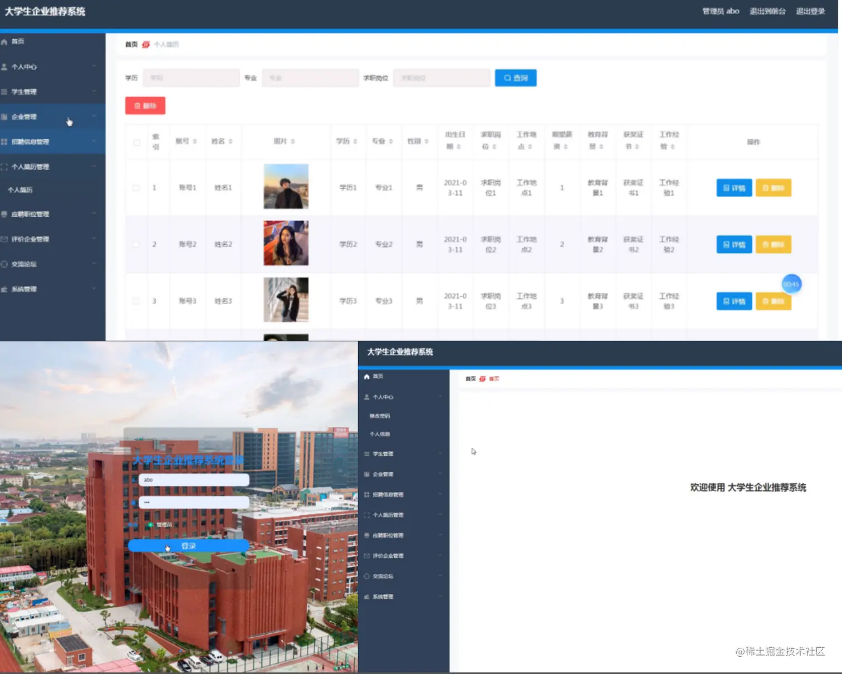Screen dimensions: 842x674
Task: Toggle the select-all checkbox in table header
Action: tap(136, 143)
